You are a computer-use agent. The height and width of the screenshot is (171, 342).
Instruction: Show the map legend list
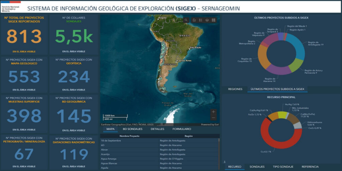(200, 20)
